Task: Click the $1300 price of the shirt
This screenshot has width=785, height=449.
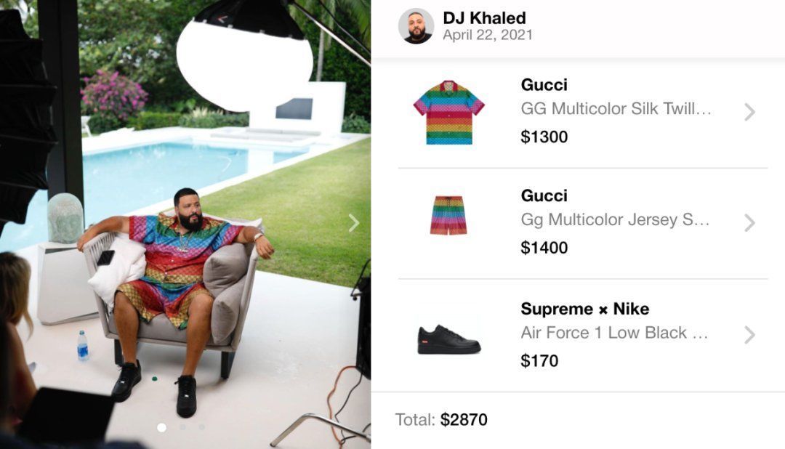Action: [544, 137]
